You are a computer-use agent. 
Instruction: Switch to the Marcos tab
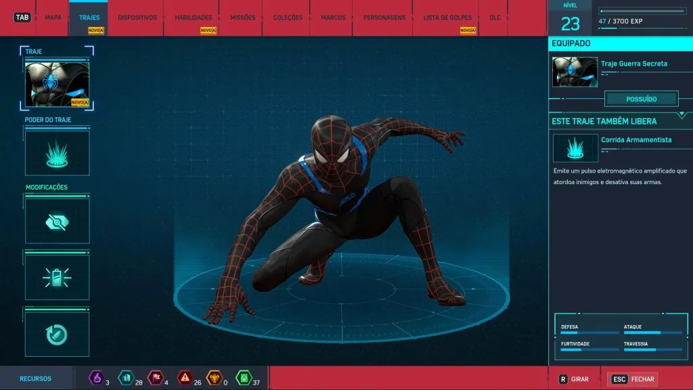[333, 18]
